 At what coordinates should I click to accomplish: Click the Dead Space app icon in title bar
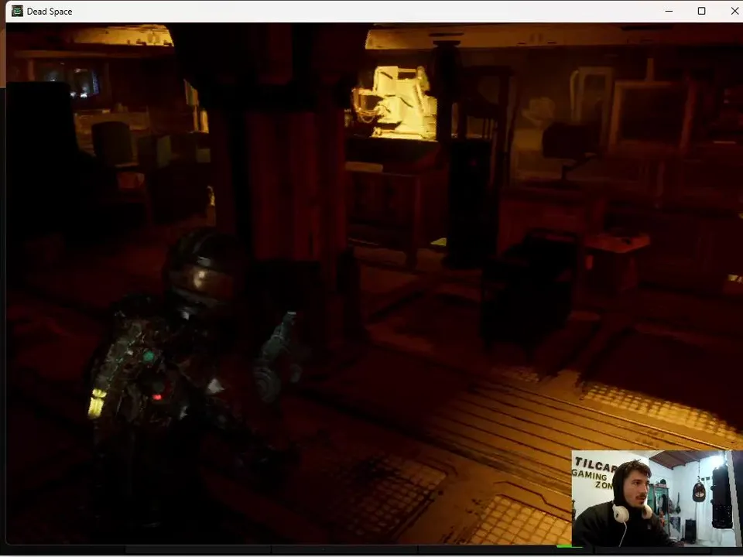click(x=17, y=11)
